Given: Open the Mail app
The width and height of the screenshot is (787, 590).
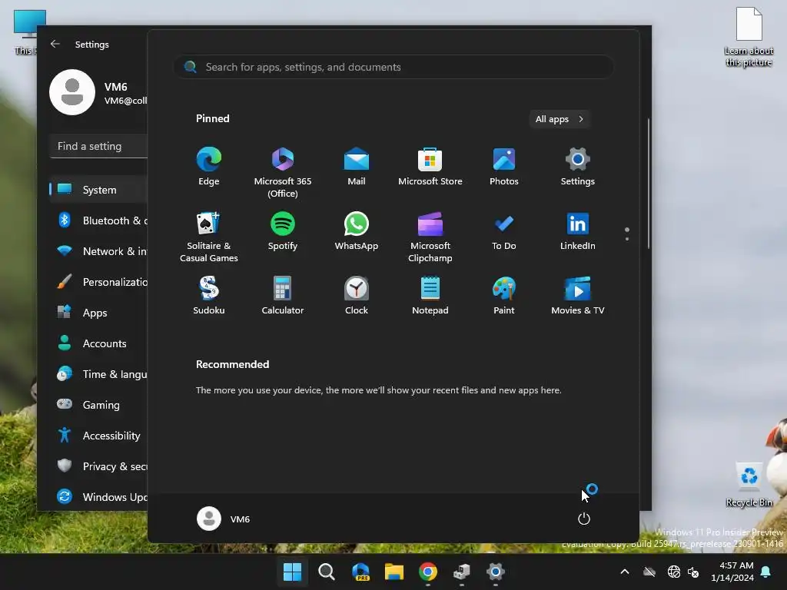Looking at the screenshot, I should click(357, 167).
